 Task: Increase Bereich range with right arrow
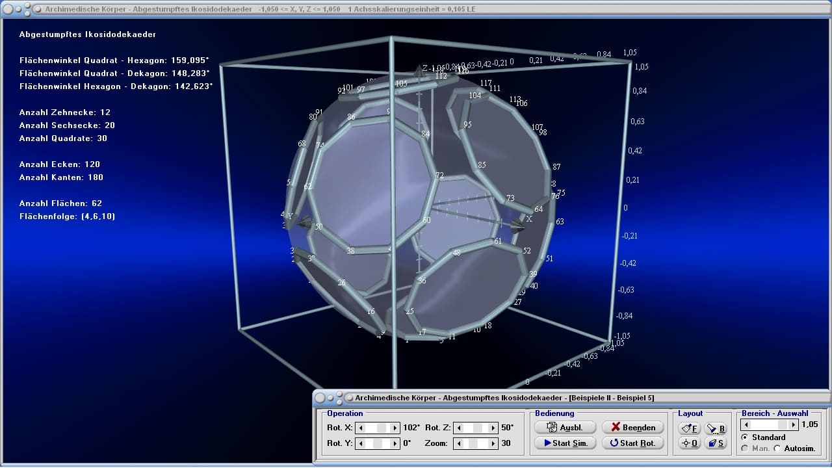click(x=793, y=424)
